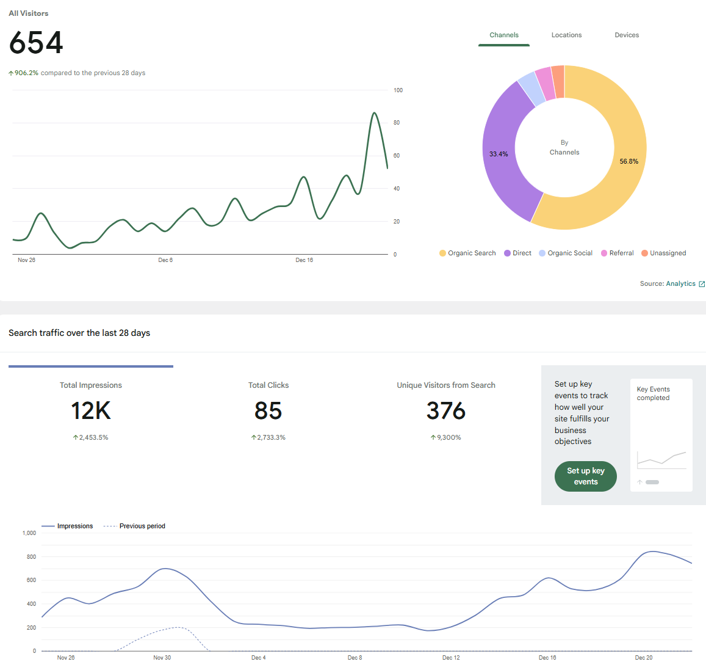Switch to the Locations tab
Screen dimensions: 706x670
coord(566,35)
